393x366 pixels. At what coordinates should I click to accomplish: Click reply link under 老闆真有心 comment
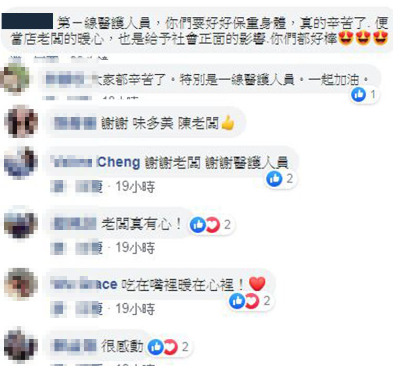(x=89, y=248)
